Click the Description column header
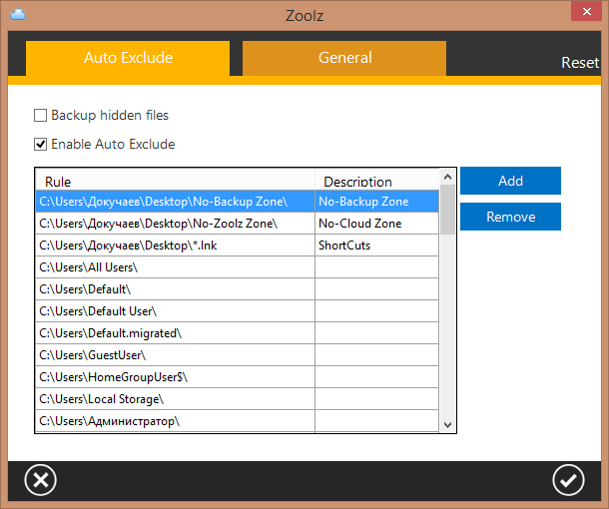609x509 pixels. pyautogui.click(x=376, y=181)
